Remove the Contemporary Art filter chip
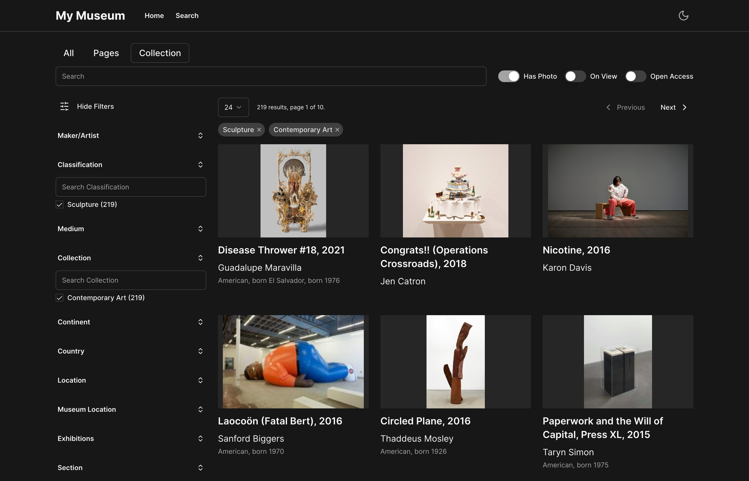Image resolution: width=749 pixels, height=481 pixels. coord(337,130)
